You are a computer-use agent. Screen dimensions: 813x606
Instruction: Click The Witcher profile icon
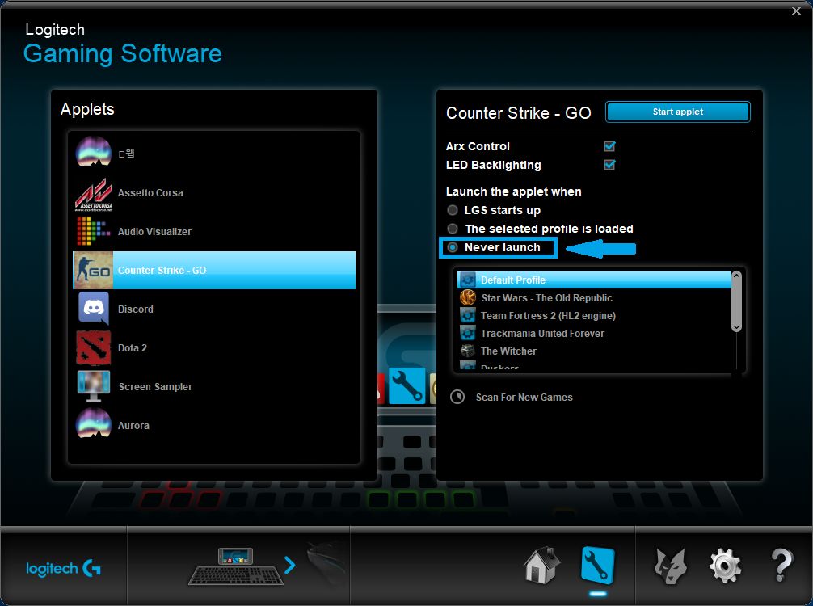pyautogui.click(x=468, y=351)
